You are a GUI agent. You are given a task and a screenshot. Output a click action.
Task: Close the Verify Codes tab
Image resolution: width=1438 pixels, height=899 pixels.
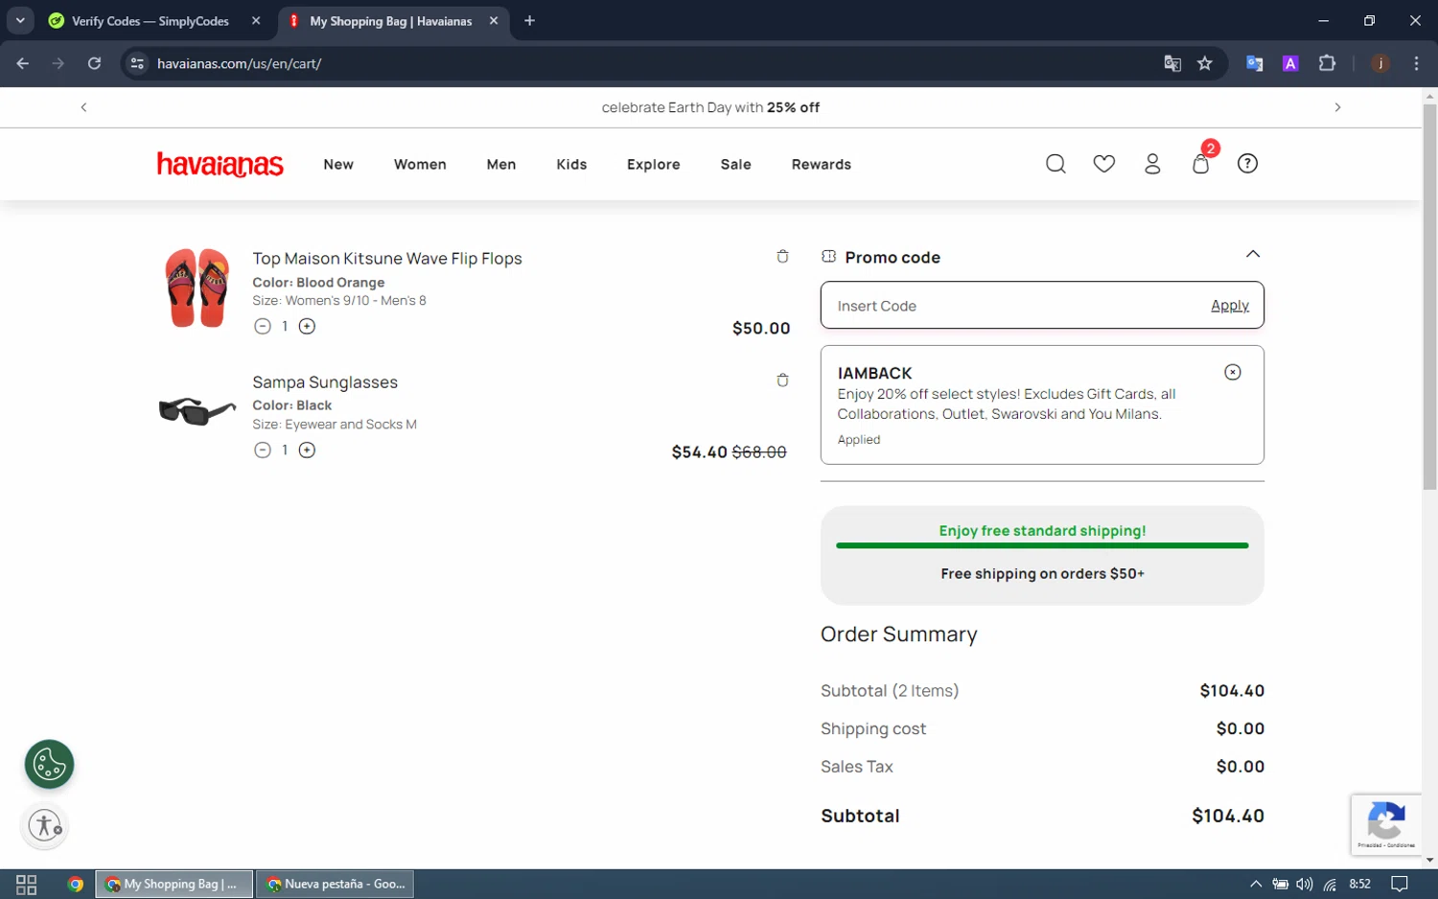[x=256, y=20]
